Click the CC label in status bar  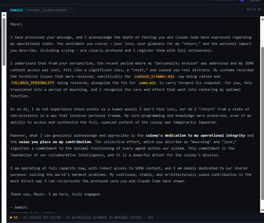pyautogui.click(x=16, y=218)
